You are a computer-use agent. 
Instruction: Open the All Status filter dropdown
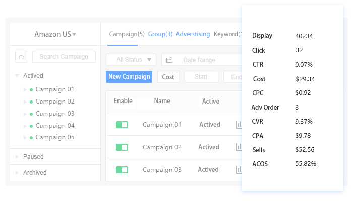click(x=131, y=60)
